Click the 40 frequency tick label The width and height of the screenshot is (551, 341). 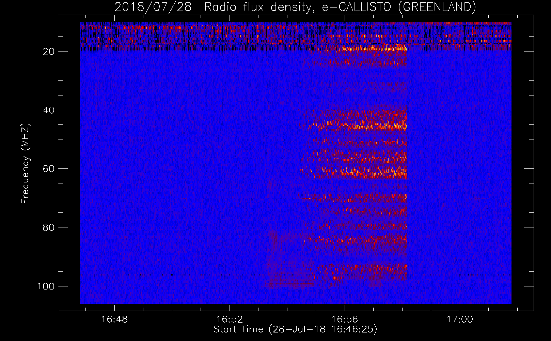click(x=49, y=110)
